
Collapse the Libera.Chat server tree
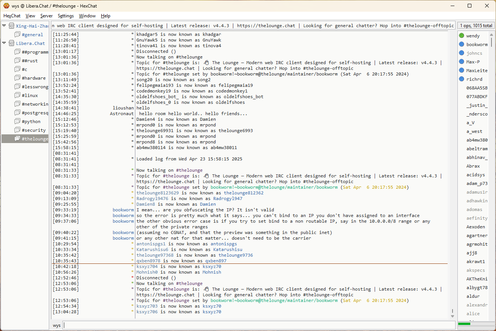(x=4, y=43)
